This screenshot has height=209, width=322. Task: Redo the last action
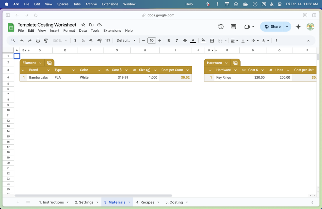30,41
